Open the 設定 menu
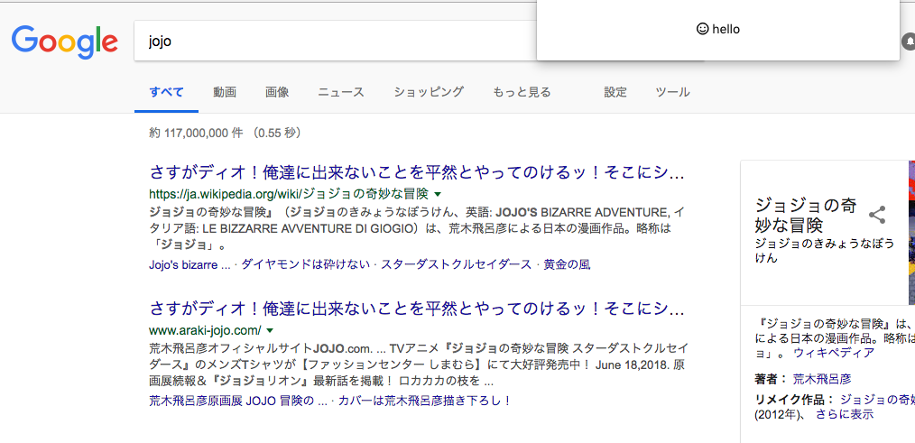 click(615, 92)
